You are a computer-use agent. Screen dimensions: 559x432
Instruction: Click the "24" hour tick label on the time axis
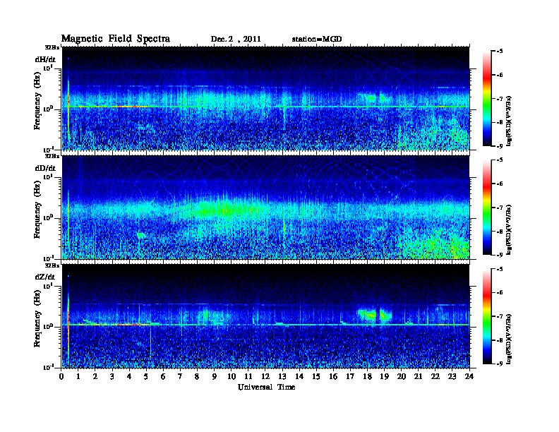[x=469, y=376]
